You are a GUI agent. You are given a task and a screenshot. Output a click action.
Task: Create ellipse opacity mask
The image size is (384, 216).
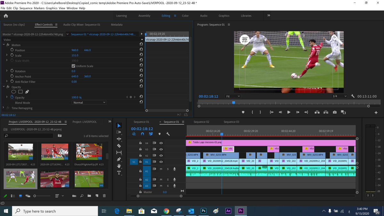pos(14,92)
